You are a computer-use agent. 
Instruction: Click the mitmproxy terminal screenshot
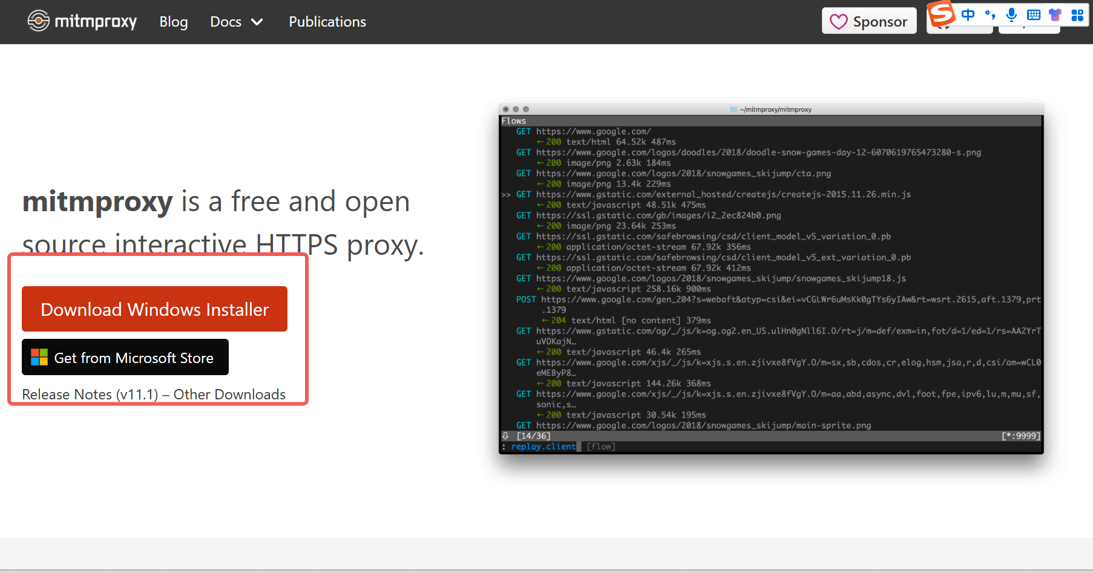coord(771,278)
